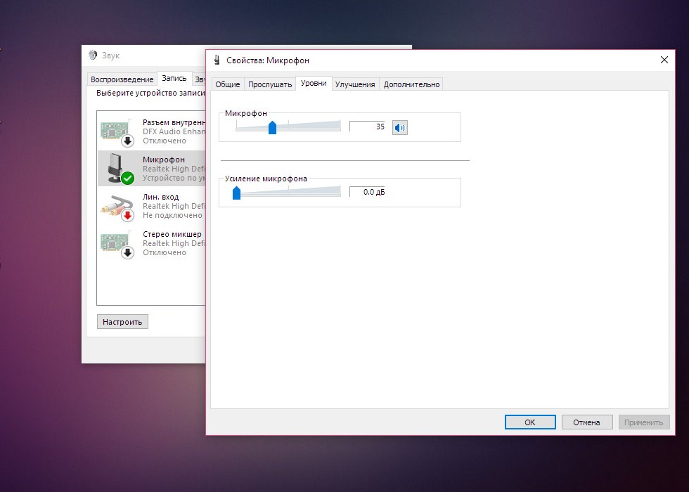Screen dimensions: 689x492
Task: Open the Улучшения tab
Action: click(355, 84)
